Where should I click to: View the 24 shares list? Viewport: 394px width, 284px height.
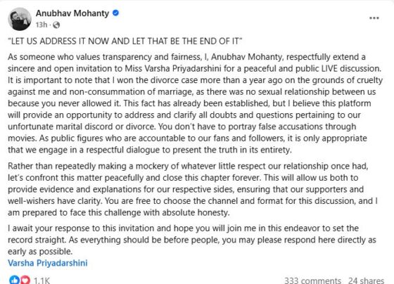(x=366, y=280)
